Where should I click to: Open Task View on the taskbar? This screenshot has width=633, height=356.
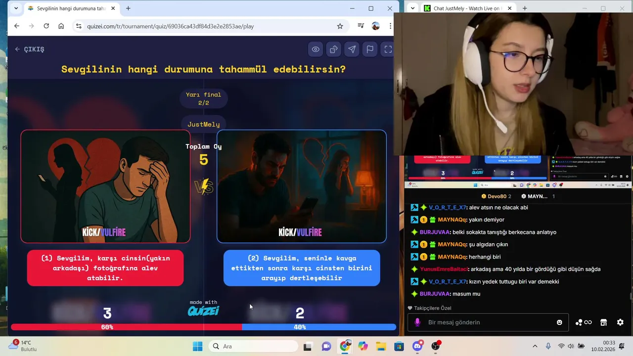pos(307,346)
